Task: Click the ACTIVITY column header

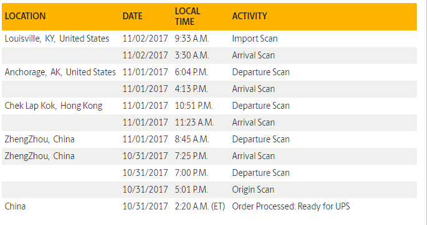Action: coord(249,16)
